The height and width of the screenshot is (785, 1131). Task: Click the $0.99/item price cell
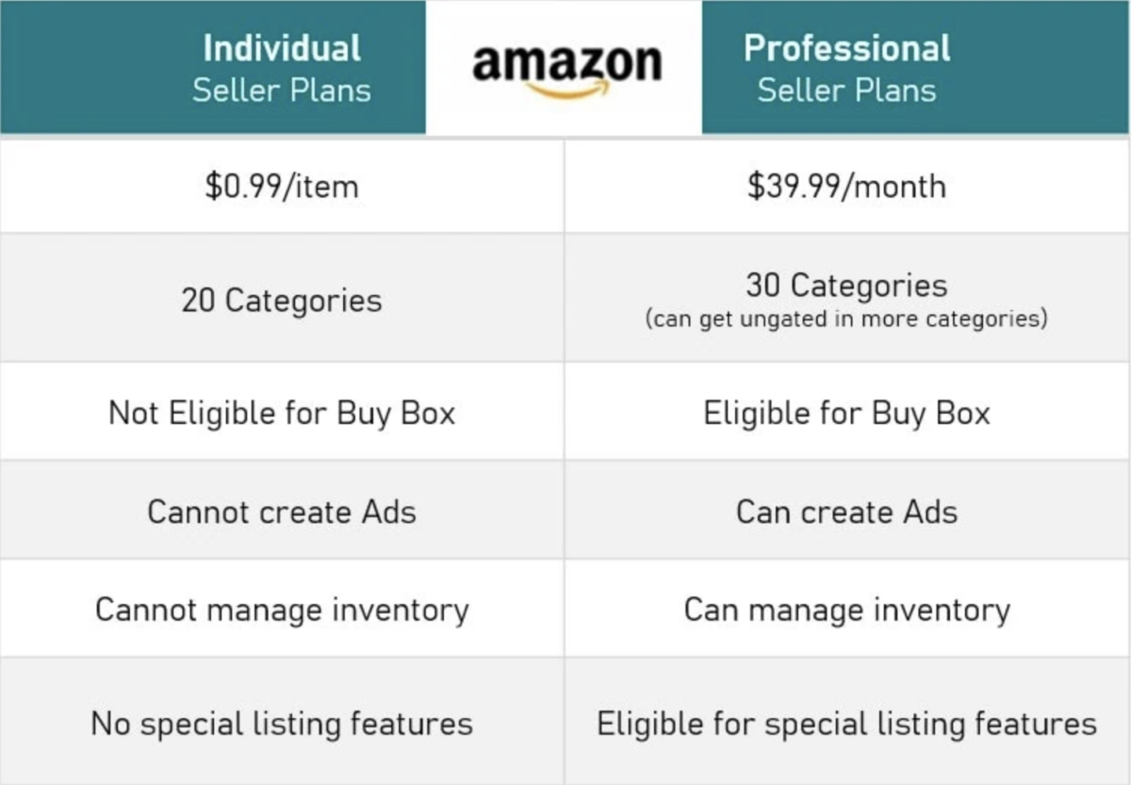tap(282, 186)
